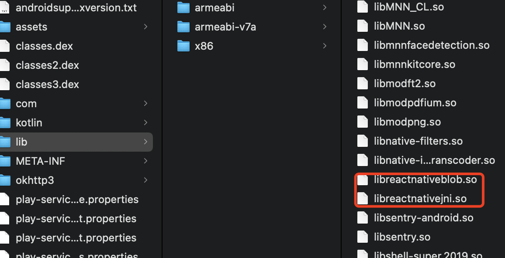Expand the kotlin folder chevron
Image resolution: width=505 pixels, height=258 pixels.
point(145,122)
